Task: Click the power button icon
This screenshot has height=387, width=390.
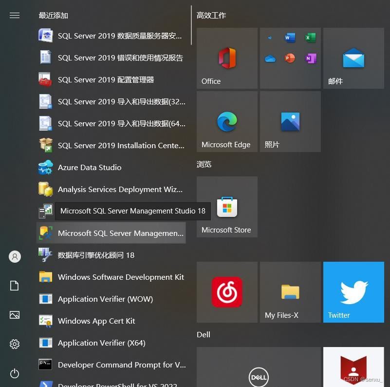Action: tap(15, 373)
